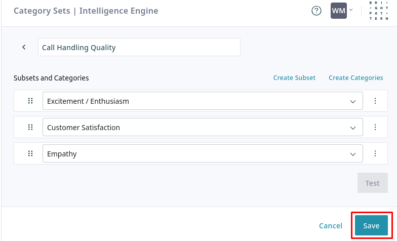Click the WM user avatar
Screen dimensions: 397x241
coord(338,11)
